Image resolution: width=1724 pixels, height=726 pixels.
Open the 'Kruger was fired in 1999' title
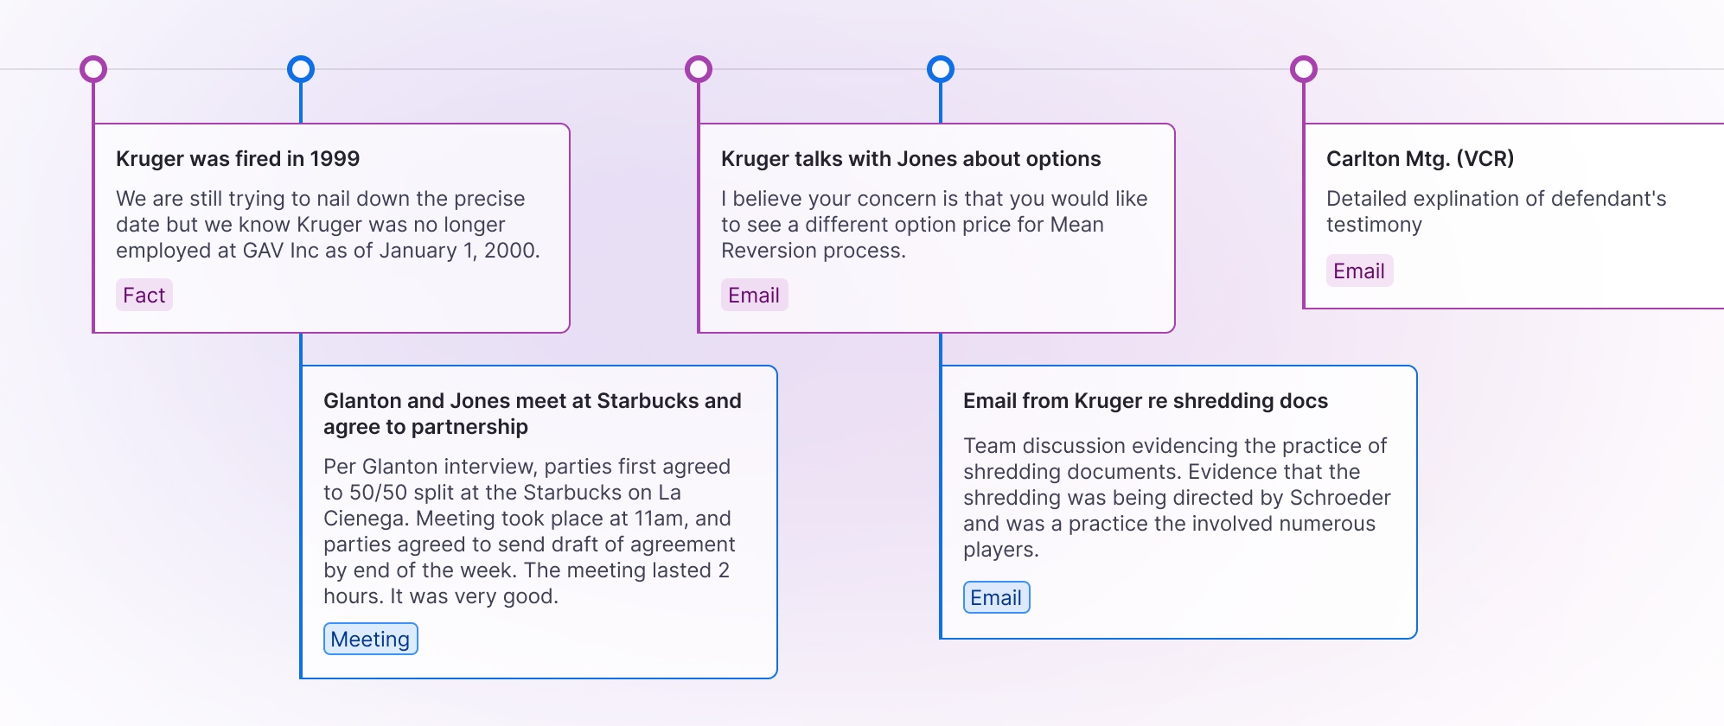pyautogui.click(x=238, y=159)
